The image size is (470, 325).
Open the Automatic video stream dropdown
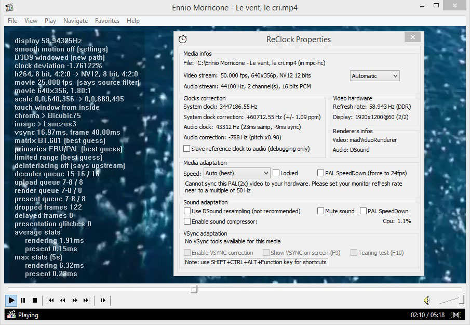374,76
